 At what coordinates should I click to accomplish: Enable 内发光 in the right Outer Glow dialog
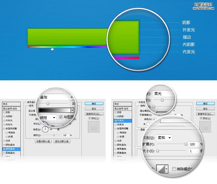point(116,125)
